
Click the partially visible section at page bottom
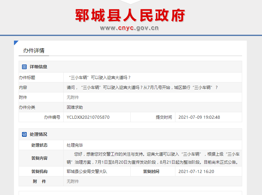(x=130, y=193)
